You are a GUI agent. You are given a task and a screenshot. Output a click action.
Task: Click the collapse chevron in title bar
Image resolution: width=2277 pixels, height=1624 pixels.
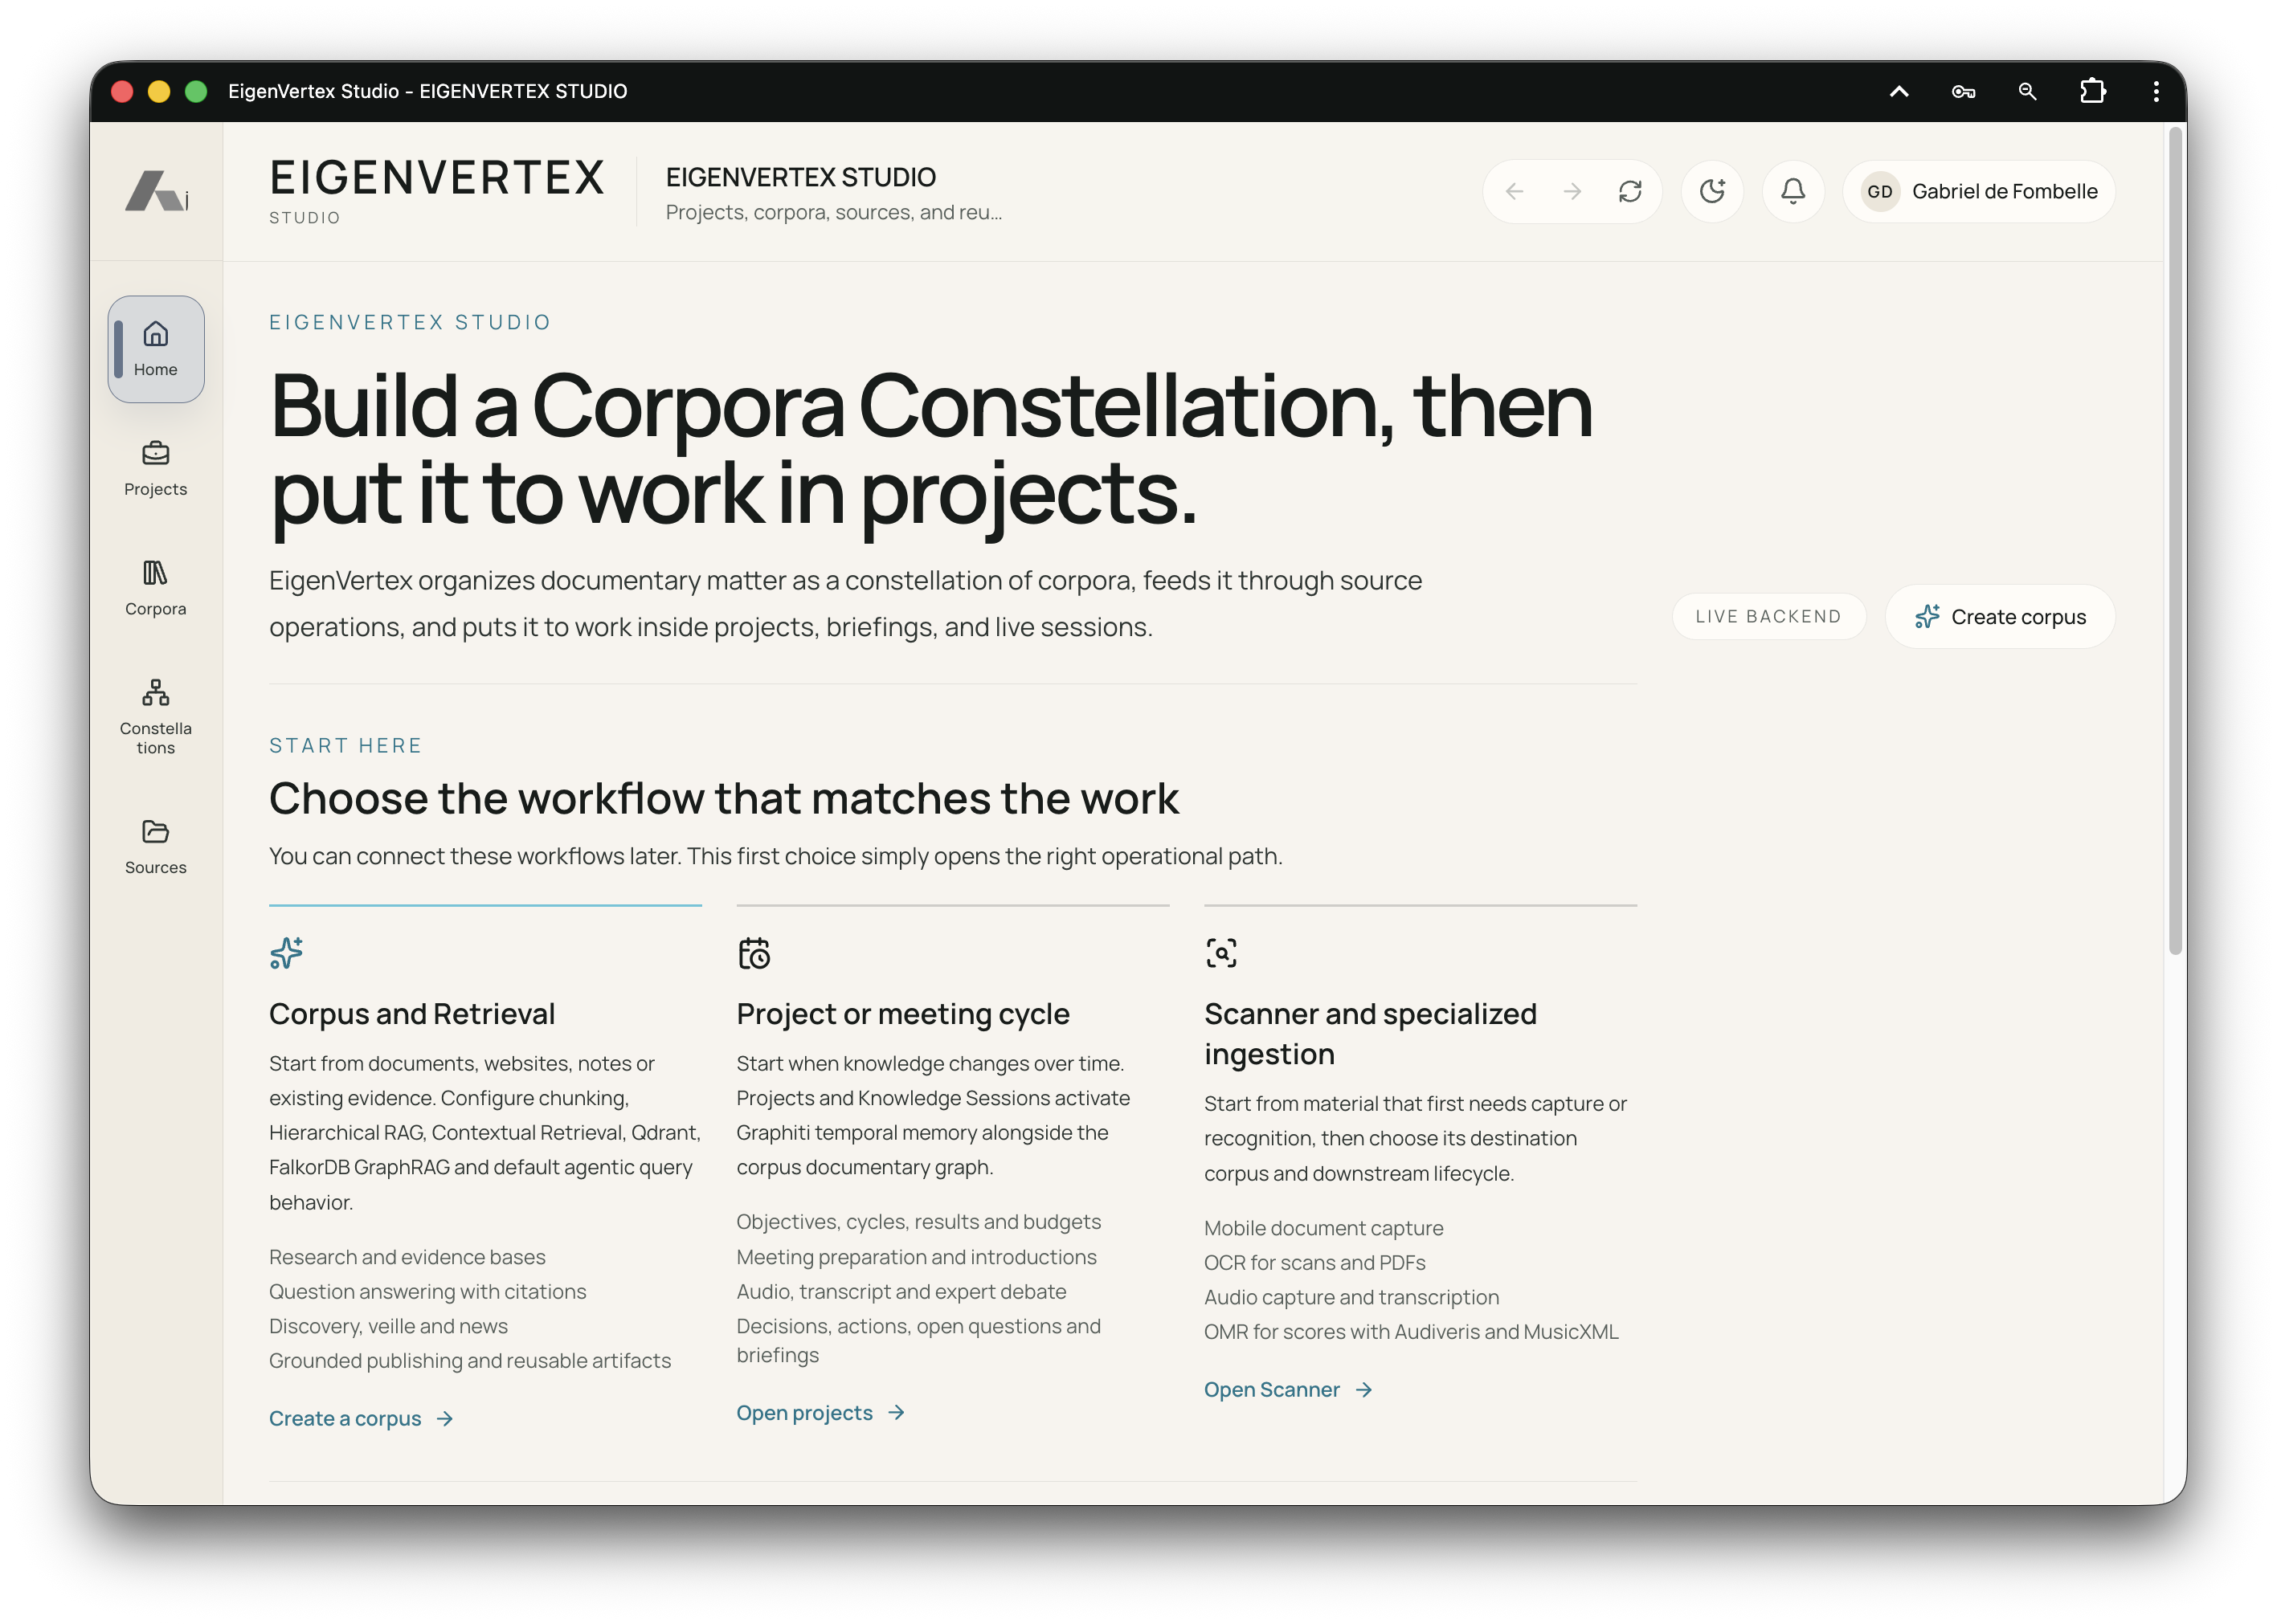point(1899,92)
